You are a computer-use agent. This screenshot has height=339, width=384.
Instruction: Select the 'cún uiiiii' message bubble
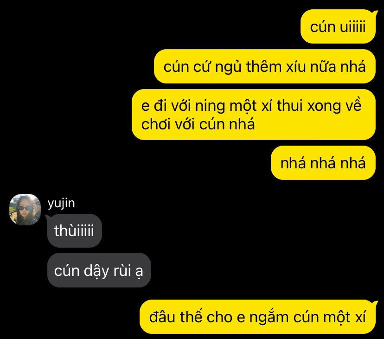click(338, 26)
